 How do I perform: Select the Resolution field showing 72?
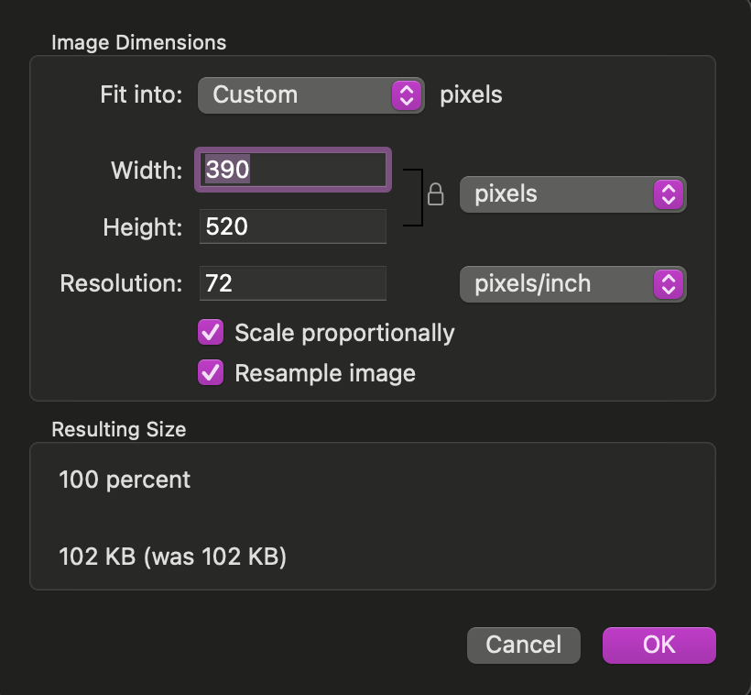tap(293, 283)
